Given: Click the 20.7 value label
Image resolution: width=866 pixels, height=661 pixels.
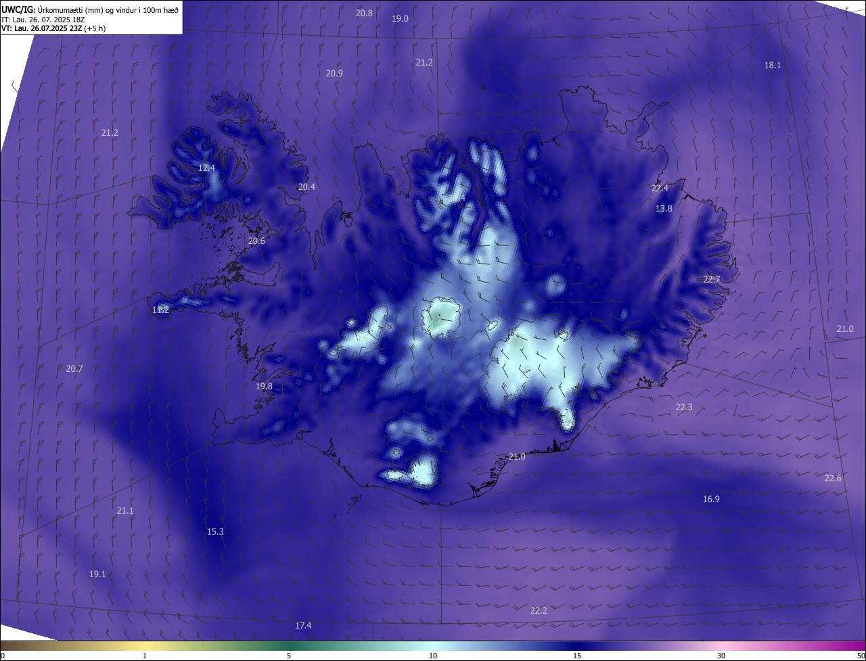Looking at the screenshot, I should (74, 369).
